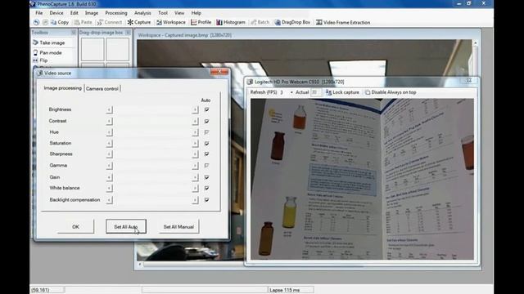Increase Contrast with the right slider arrow
The image size is (524, 294).
tap(195, 122)
